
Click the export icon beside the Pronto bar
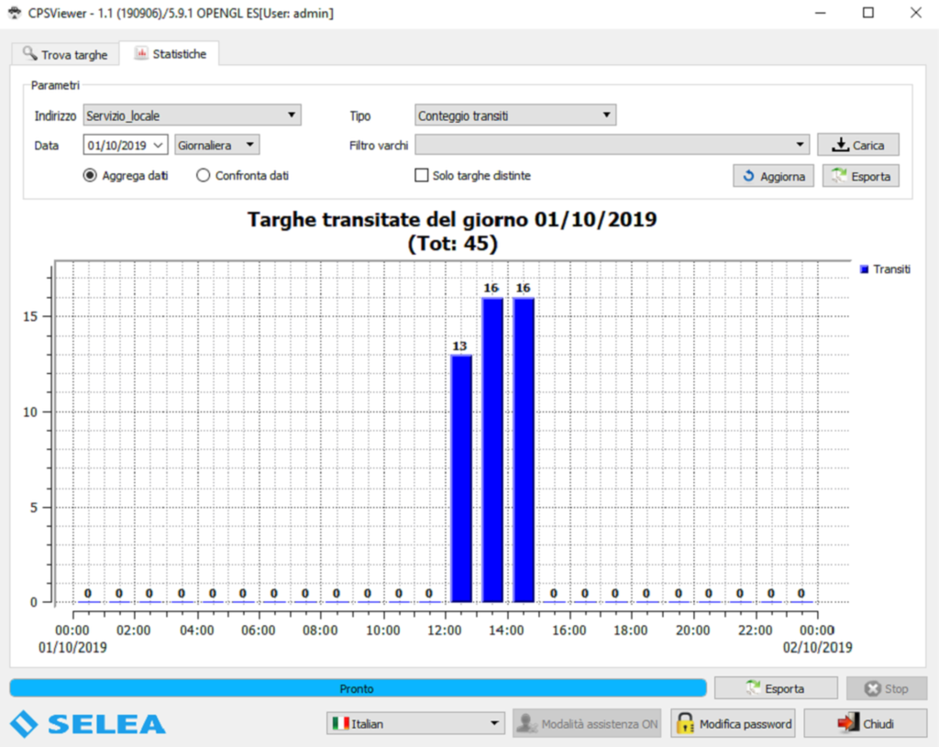(x=753, y=687)
